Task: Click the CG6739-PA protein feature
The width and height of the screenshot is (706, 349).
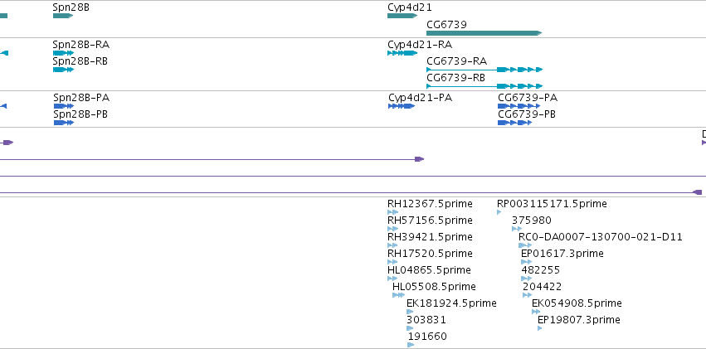Action: (519, 106)
